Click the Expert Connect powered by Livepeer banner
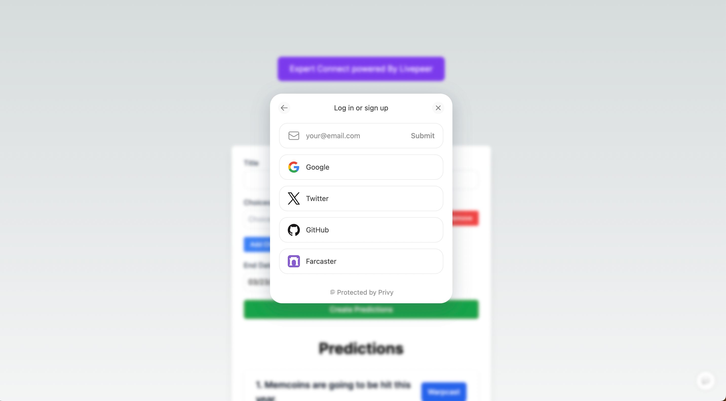 click(x=361, y=68)
